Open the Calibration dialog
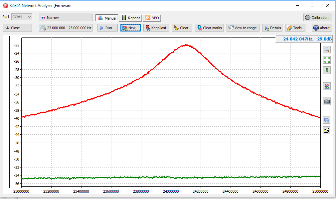Image resolution: width=336 pixels, height=199 pixels. [318, 18]
